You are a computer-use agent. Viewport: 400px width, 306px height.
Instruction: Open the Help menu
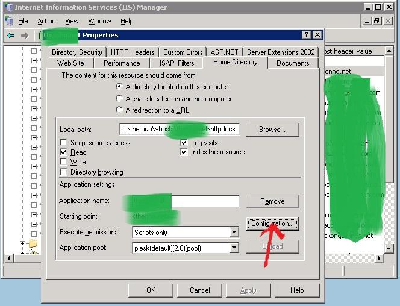pos(127,21)
